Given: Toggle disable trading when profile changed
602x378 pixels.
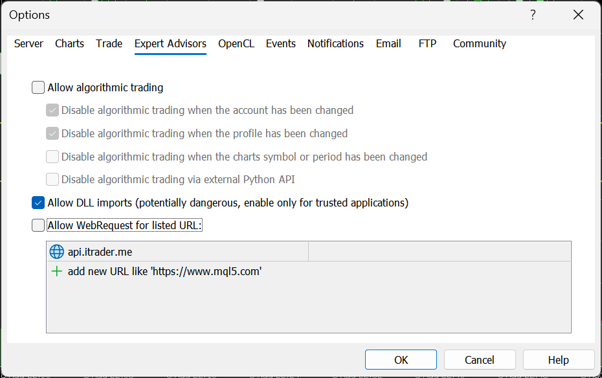Looking at the screenshot, I should (52, 134).
